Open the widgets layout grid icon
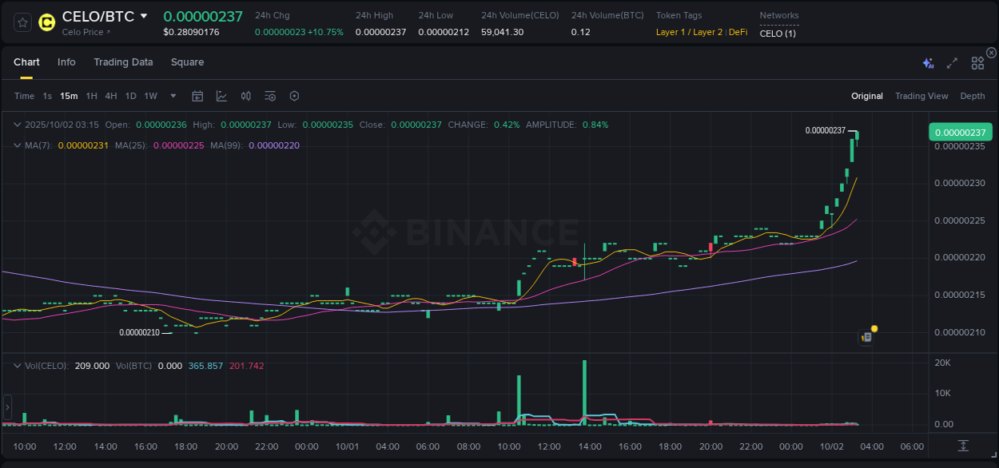This screenshot has width=999, height=468. click(977, 63)
